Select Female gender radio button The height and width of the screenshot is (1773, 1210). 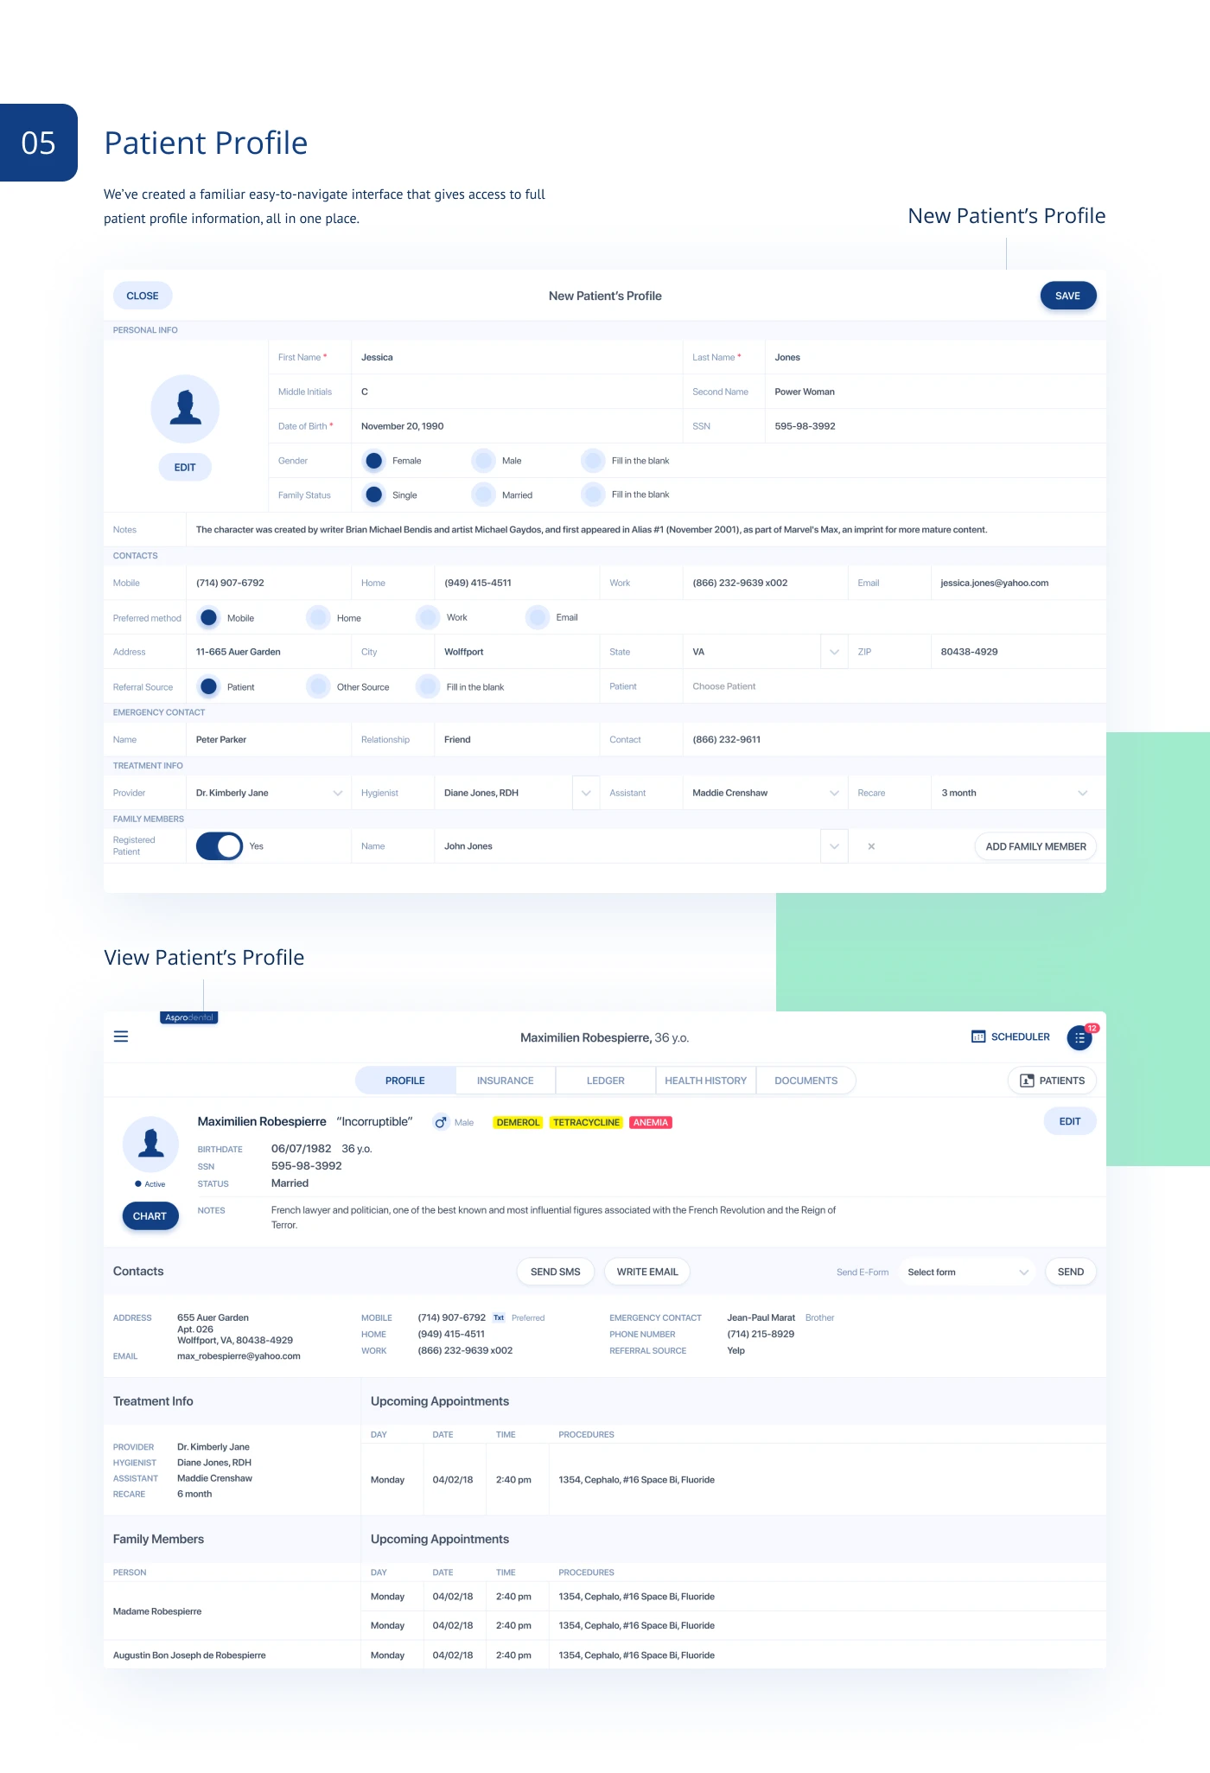[x=374, y=461]
